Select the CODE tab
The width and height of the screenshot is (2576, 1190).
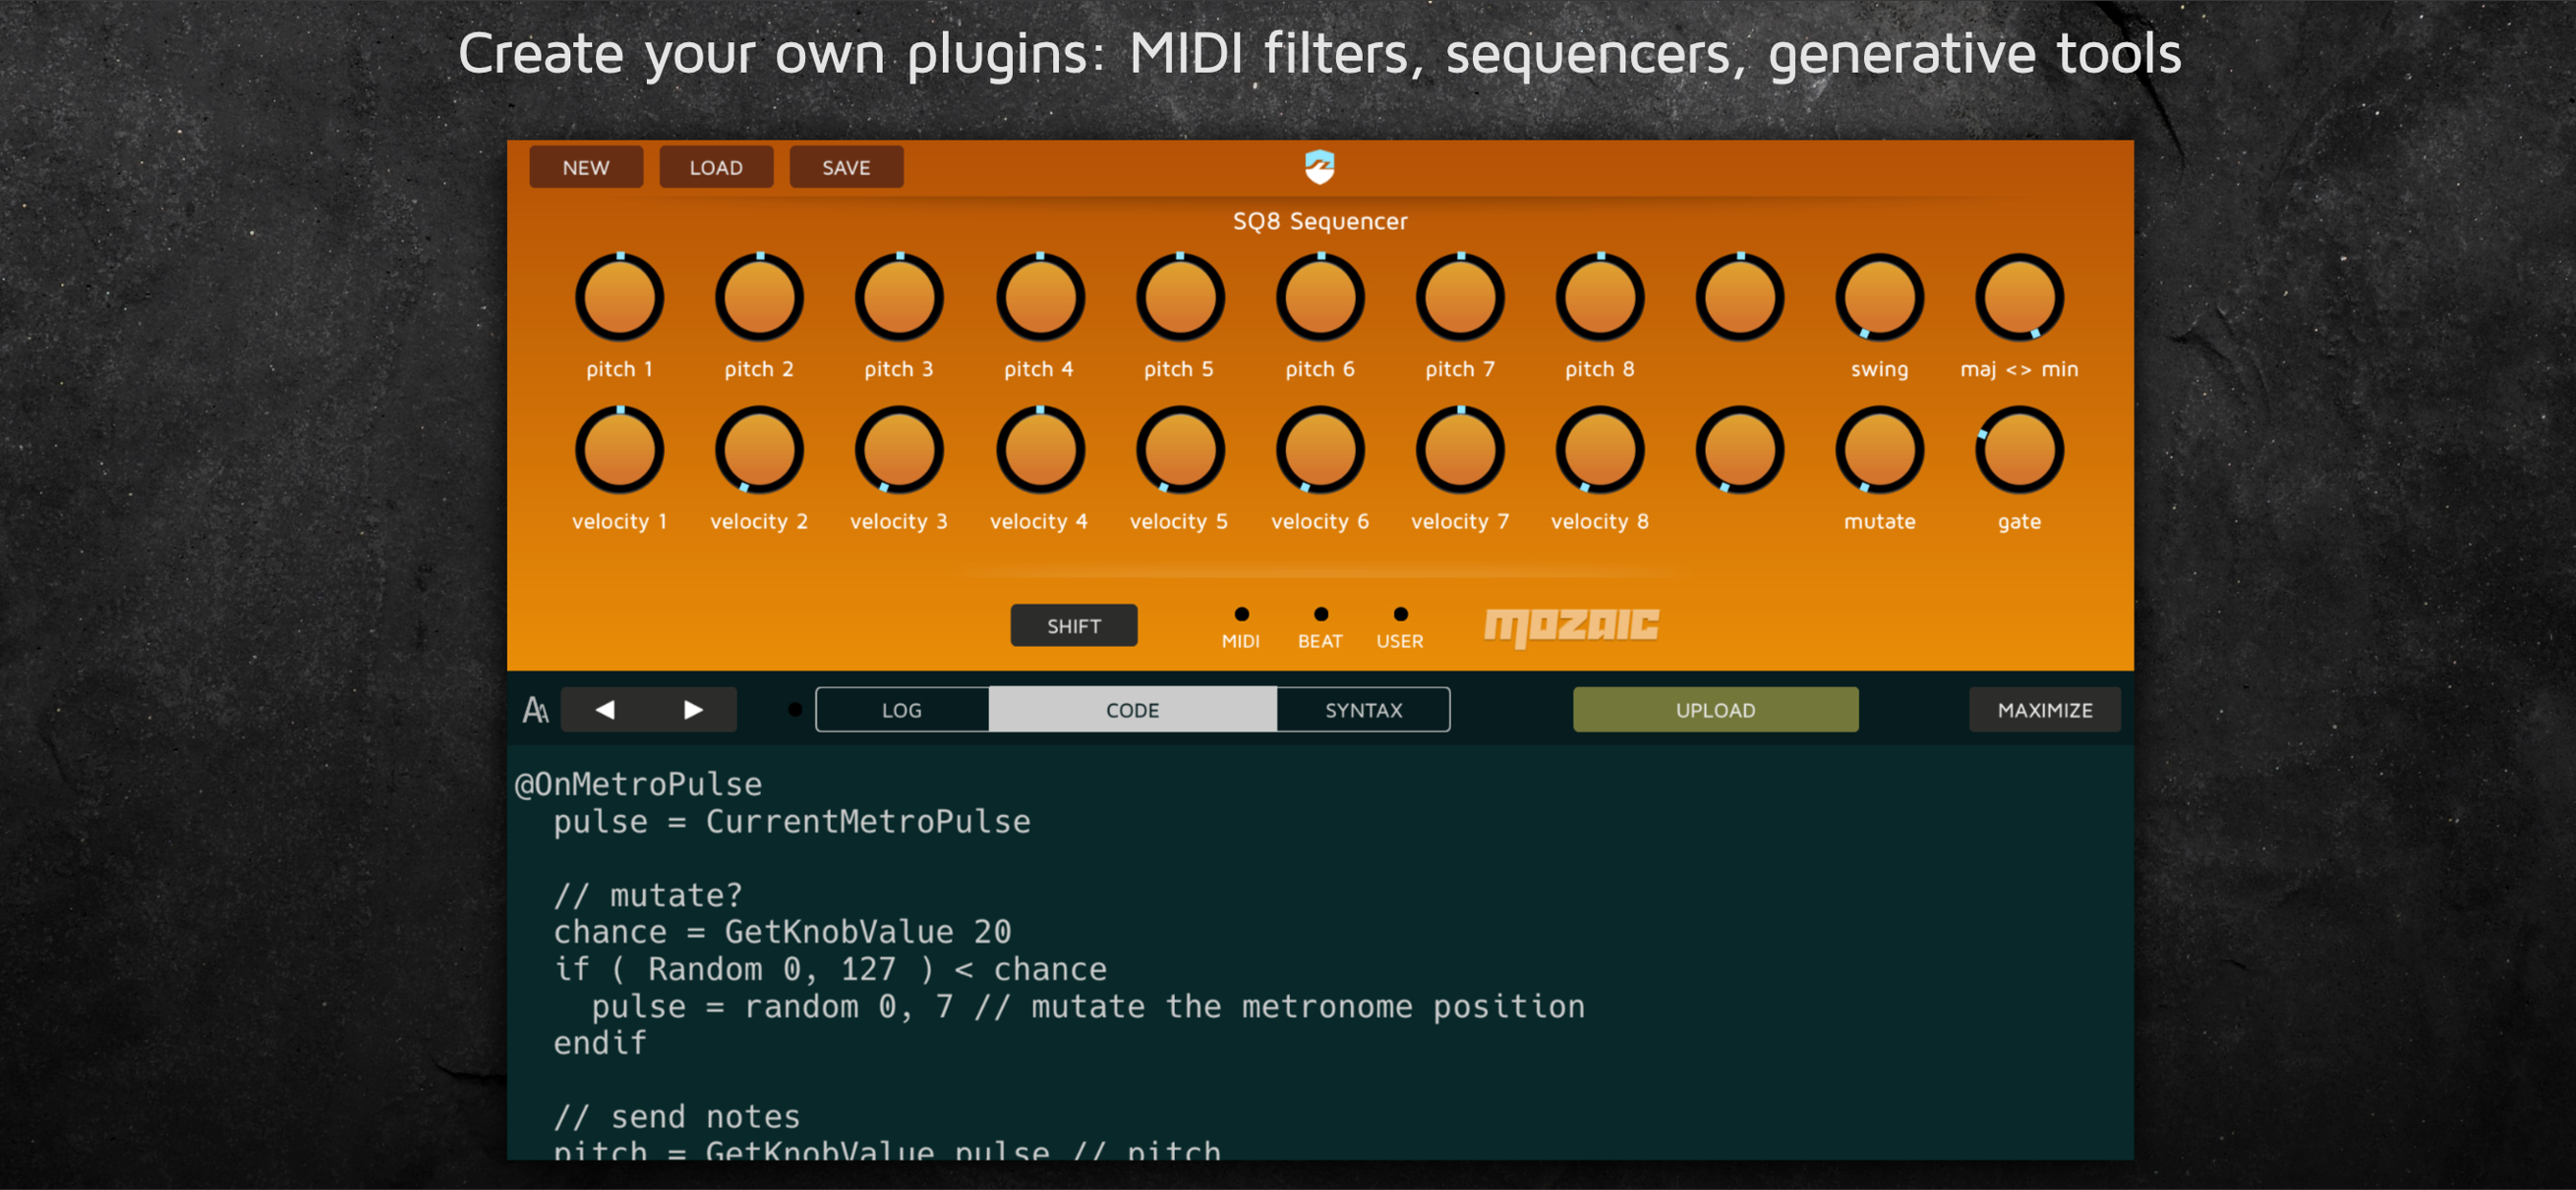(x=1132, y=710)
